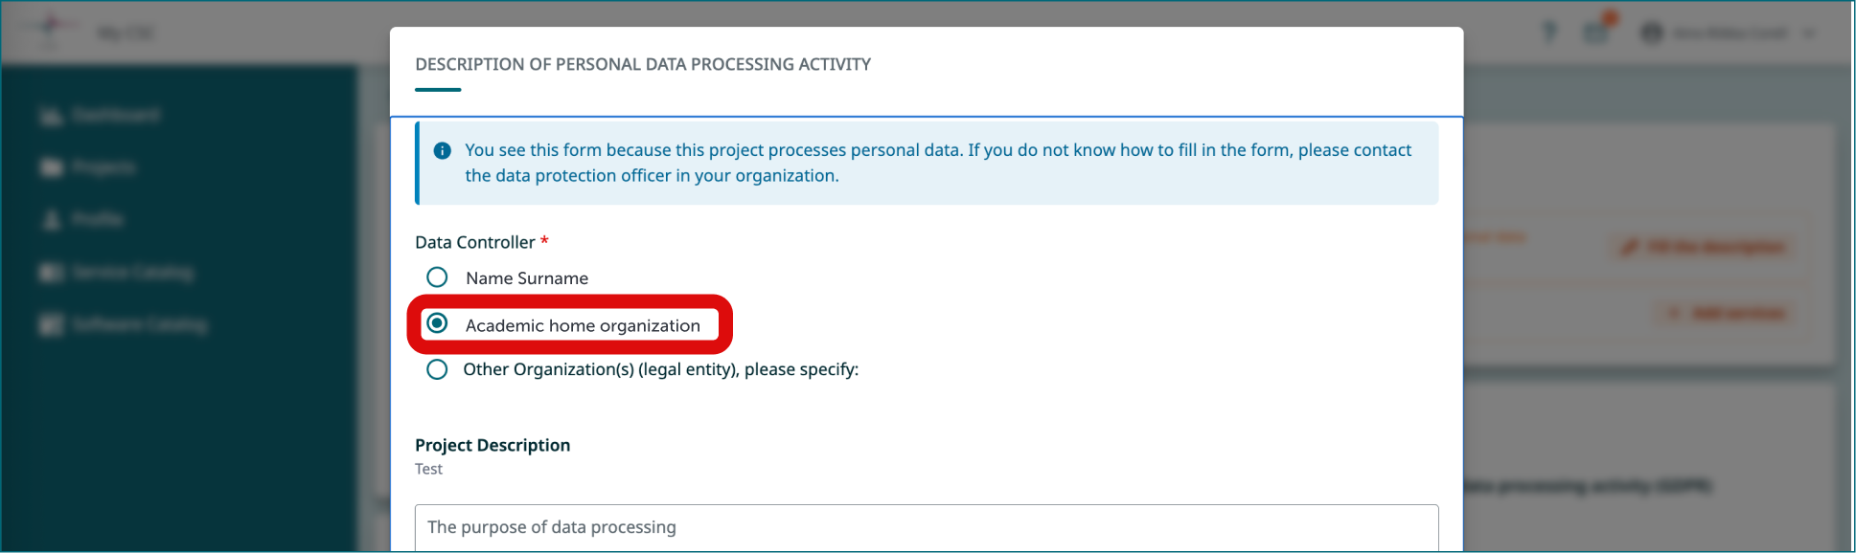
Task: Click the Profile user icon
Action: pyautogui.click(x=51, y=219)
